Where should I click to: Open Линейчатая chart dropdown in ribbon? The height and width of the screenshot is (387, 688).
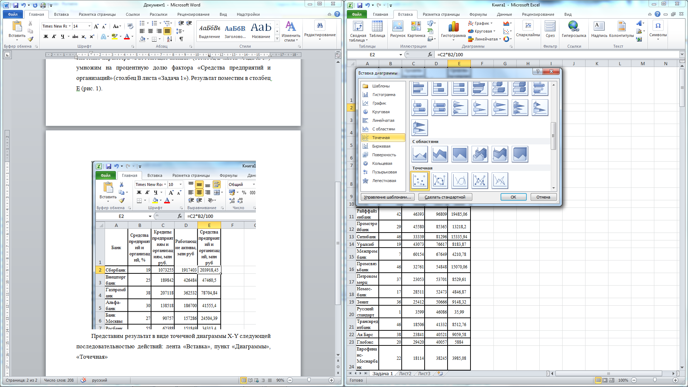coord(484,39)
